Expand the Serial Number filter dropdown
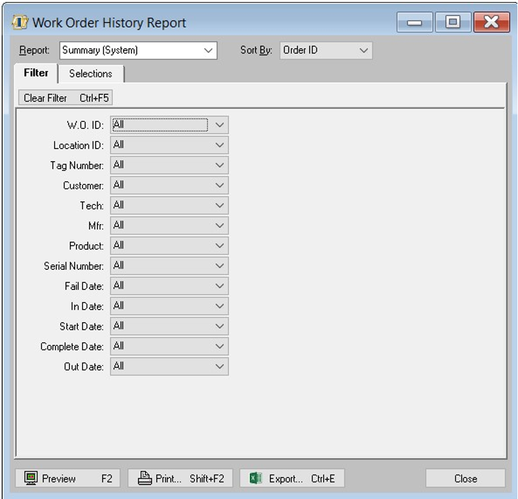This screenshot has width=518, height=499. click(169, 266)
